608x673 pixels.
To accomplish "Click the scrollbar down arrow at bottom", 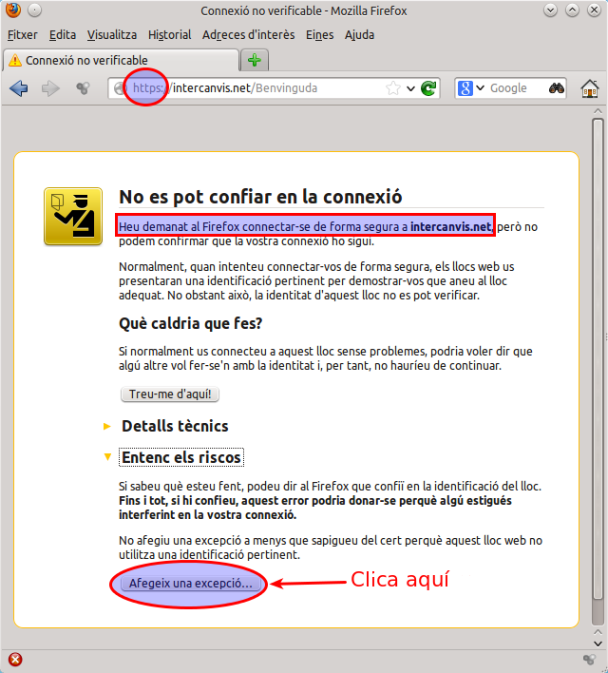I will [x=598, y=644].
